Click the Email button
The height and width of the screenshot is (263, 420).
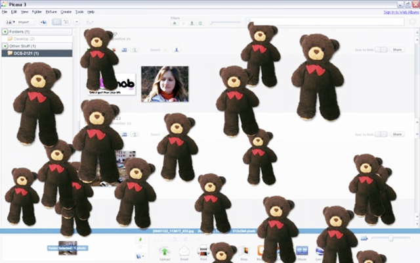click(x=184, y=253)
